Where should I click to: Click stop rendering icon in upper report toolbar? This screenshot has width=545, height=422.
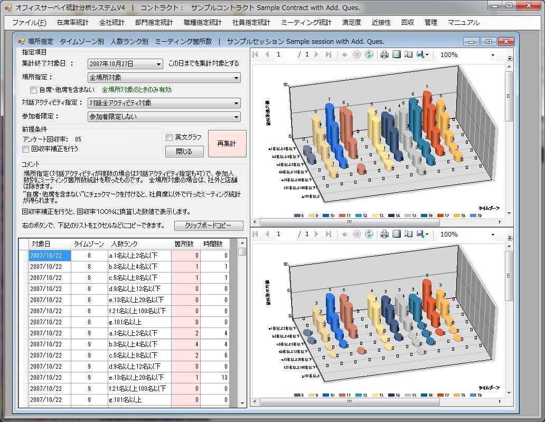pyautogui.click(x=356, y=54)
